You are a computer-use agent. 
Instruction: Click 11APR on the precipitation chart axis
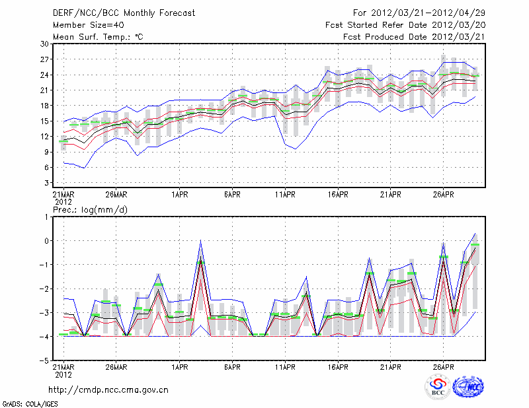point(285,367)
